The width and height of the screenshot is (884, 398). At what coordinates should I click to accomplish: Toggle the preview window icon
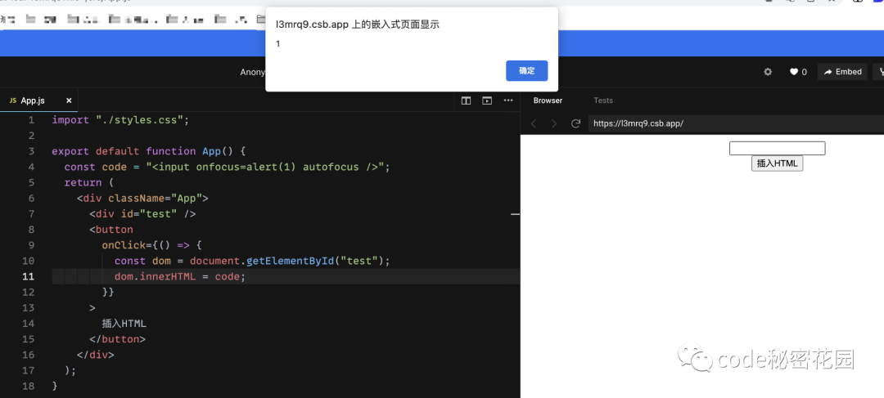tap(487, 101)
